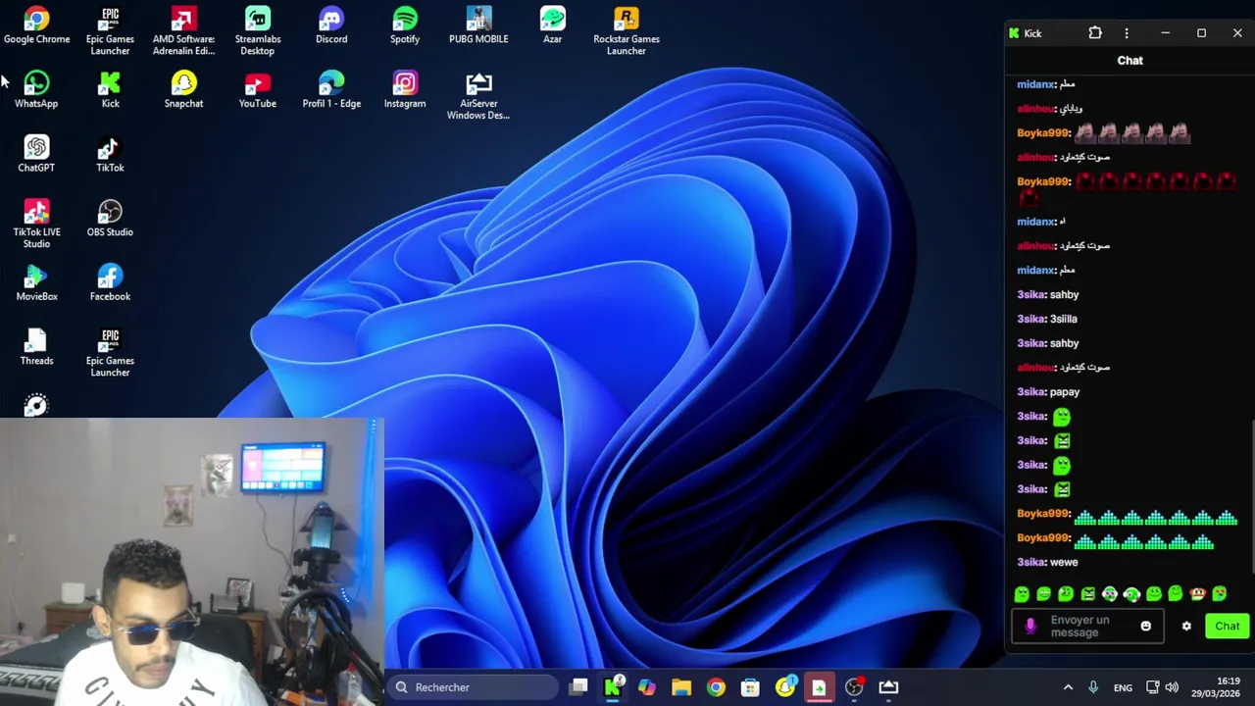Open Copilot from the taskbar
1255x706 pixels.
click(x=647, y=687)
